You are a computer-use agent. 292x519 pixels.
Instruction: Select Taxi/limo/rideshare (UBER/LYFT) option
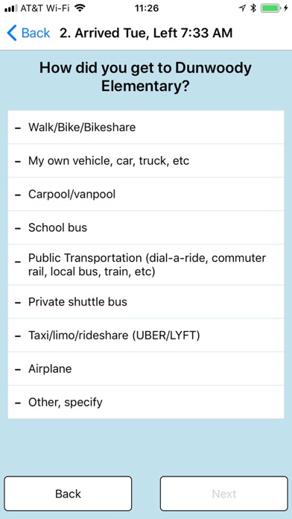146,336
